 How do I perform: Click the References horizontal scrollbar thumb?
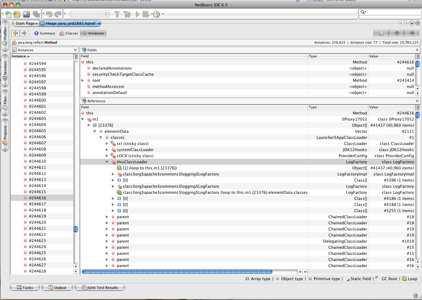coord(177,272)
